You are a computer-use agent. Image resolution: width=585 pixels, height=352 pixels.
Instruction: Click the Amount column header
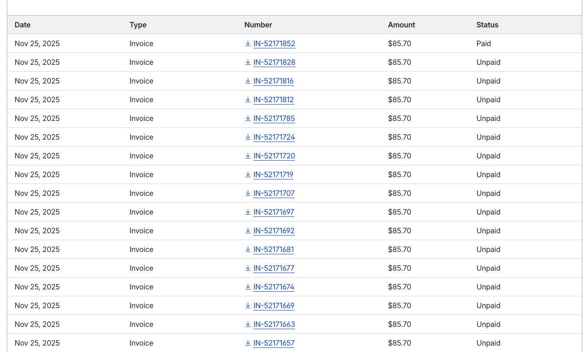[401, 25]
